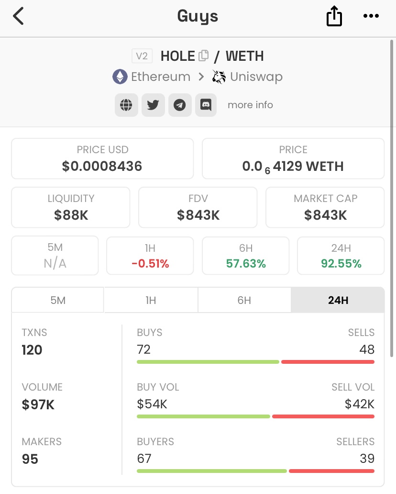Click the SELLERS count 39
This screenshot has width=396, height=494.
[x=367, y=459]
